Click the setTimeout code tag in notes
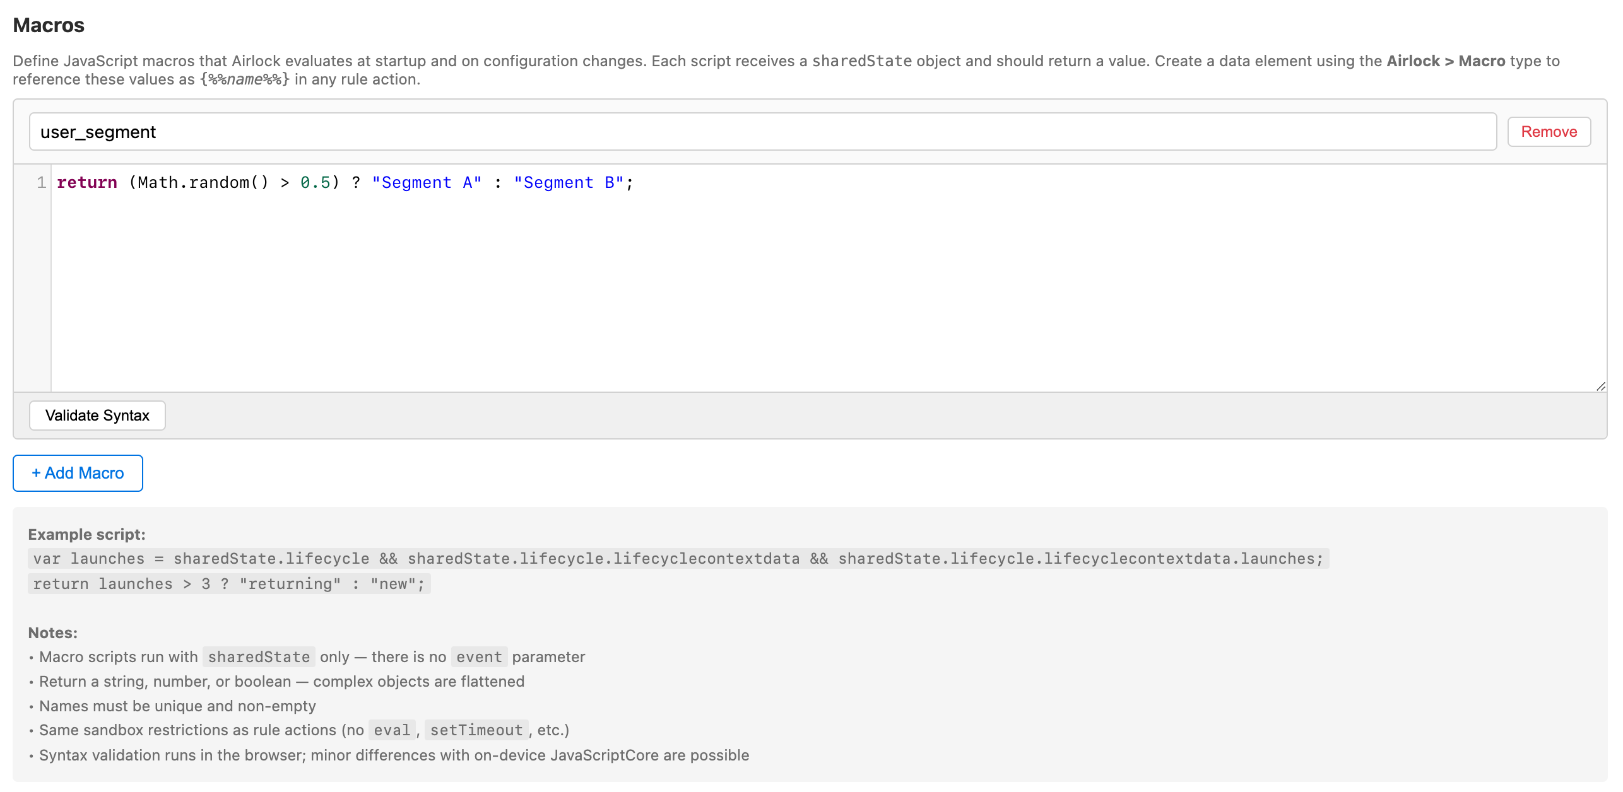The width and height of the screenshot is (1623, 792). pos(476,730)
